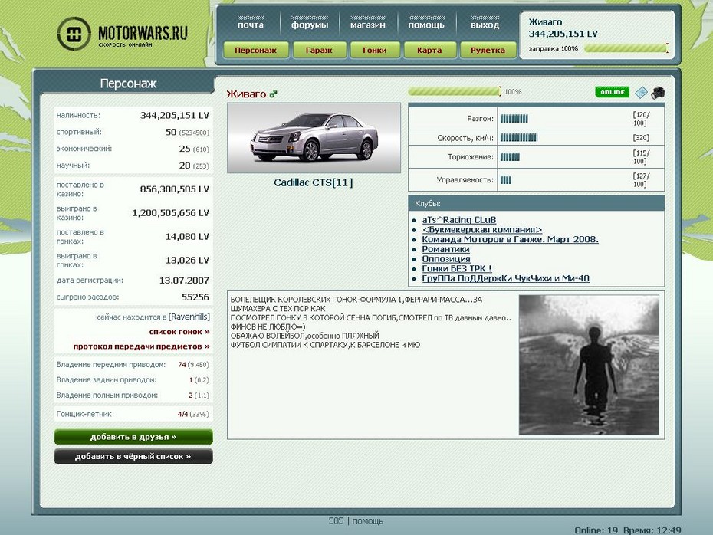Click the Время: 12:49 footer clock

pos(652,530)
